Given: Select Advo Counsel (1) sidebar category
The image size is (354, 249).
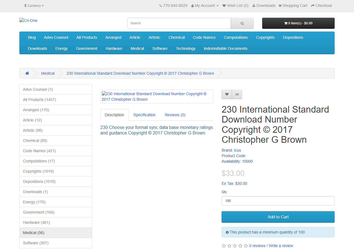Looking at the screenshot, I should pos(56,89).
